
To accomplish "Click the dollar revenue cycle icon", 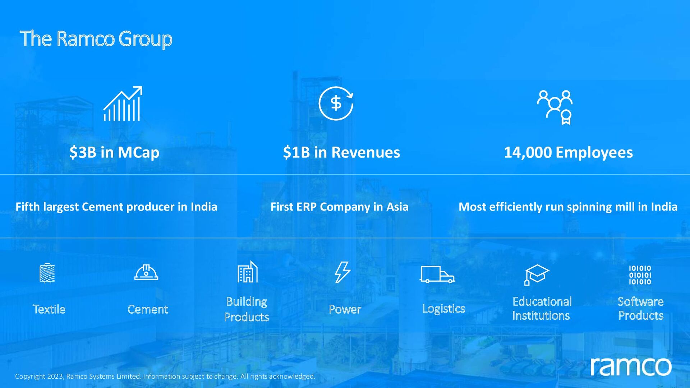I will point(336,103).
